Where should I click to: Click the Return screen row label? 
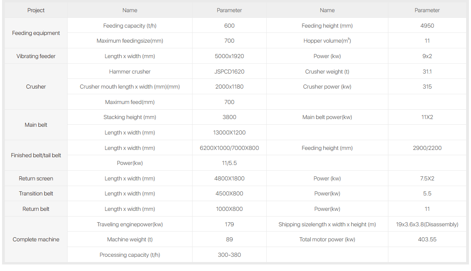36,178
